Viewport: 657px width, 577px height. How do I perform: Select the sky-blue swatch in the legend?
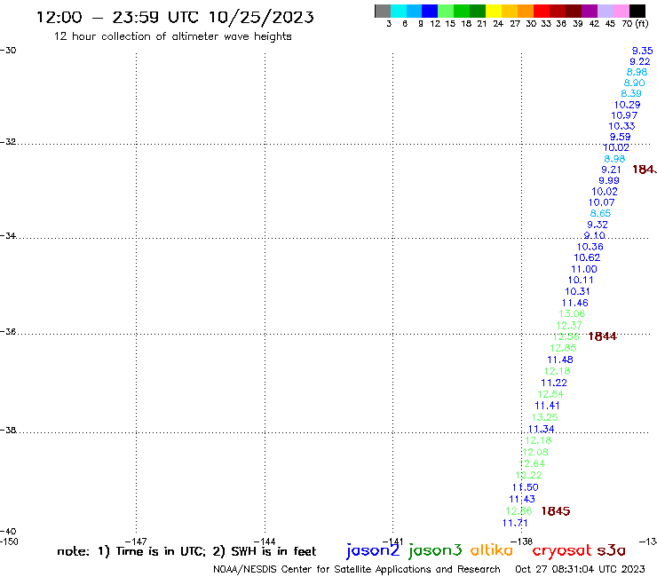(415, 11)
